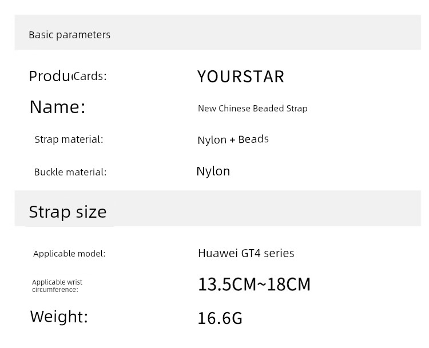The image size is (429, 348).
Task: Click the Applicable model label
Action: coord(69,254)
